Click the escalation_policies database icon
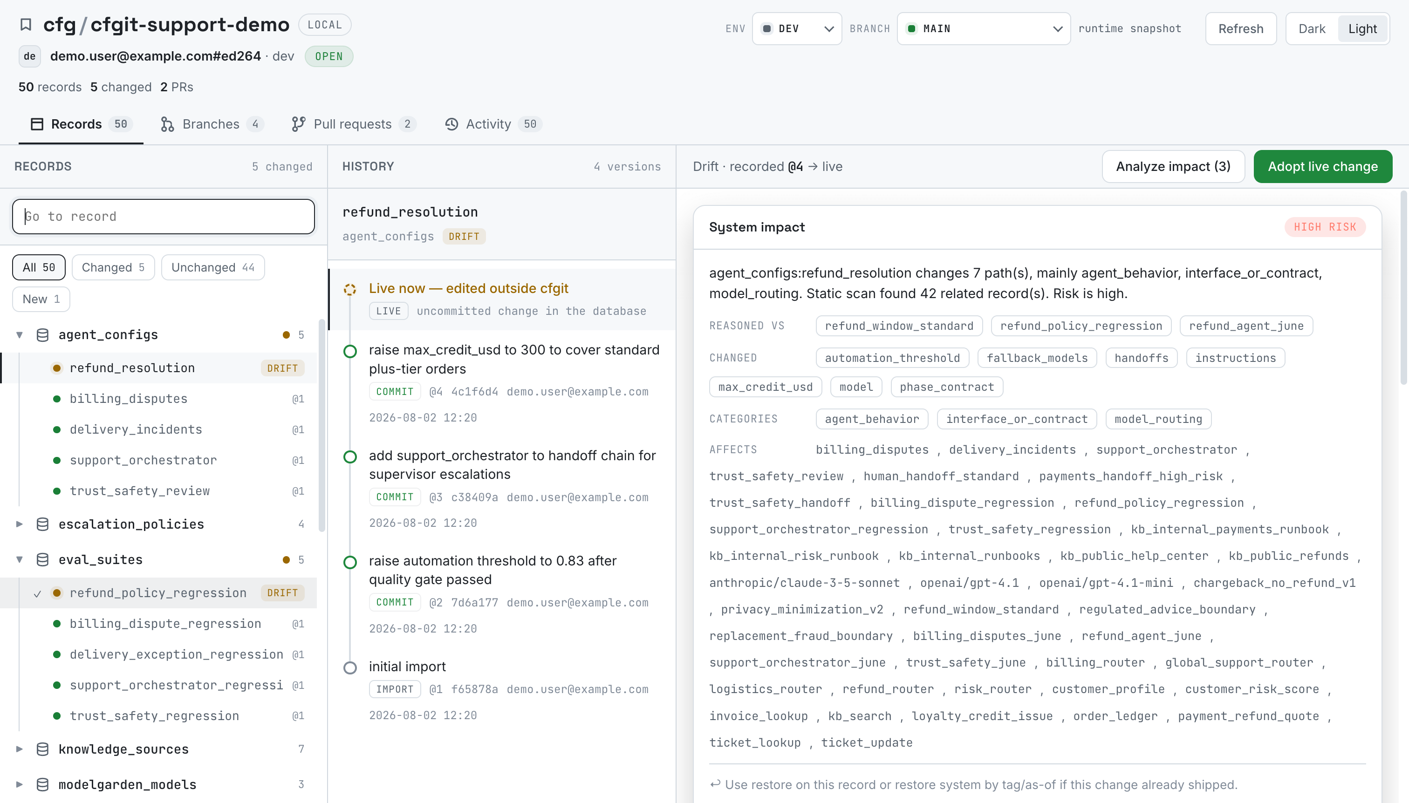Viewport: 1409px width, 803px height. [x=42, y=524]
